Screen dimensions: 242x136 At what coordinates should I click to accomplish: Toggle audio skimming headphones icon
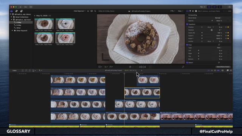coord(215,71)
